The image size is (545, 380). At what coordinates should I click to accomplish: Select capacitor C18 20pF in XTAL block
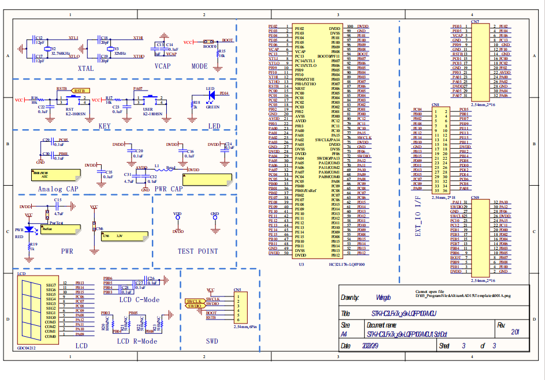99,40
